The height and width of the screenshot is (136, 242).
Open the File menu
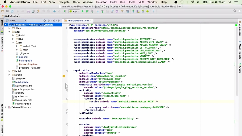pyautogui.click(x=35, y=2)
